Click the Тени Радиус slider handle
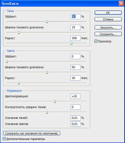This screenshot has width=125, height=143. [x=71, y=43]
